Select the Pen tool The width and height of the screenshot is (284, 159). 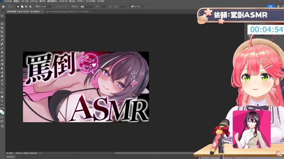[2, 80]
